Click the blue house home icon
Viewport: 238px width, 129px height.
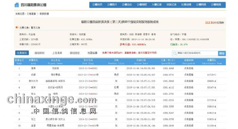(x=17, y=5)
